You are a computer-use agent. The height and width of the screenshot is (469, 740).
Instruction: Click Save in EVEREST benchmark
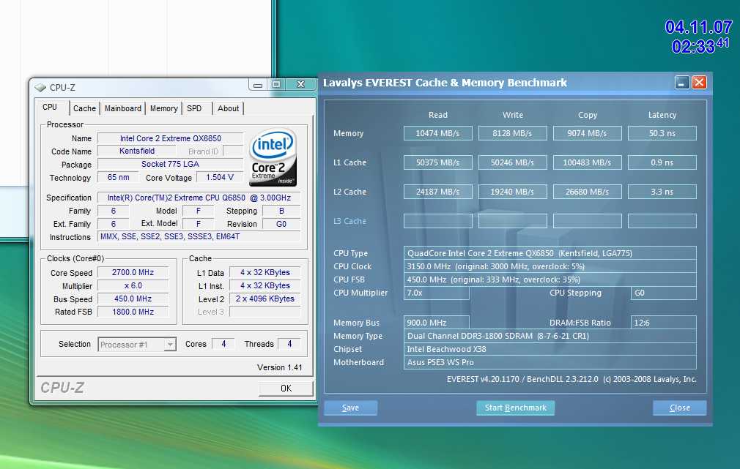pyautogui.click(x=351, y=408)
